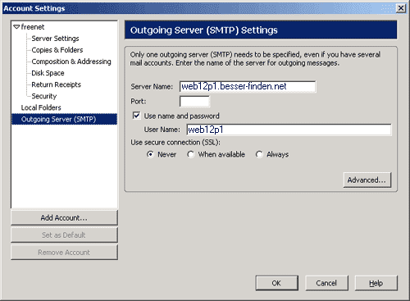Image resolution: width=410 pixels, height=301 pixels.
Task: Click the Outgoing Server (SMTP) Settings heading
Action: 204,30
